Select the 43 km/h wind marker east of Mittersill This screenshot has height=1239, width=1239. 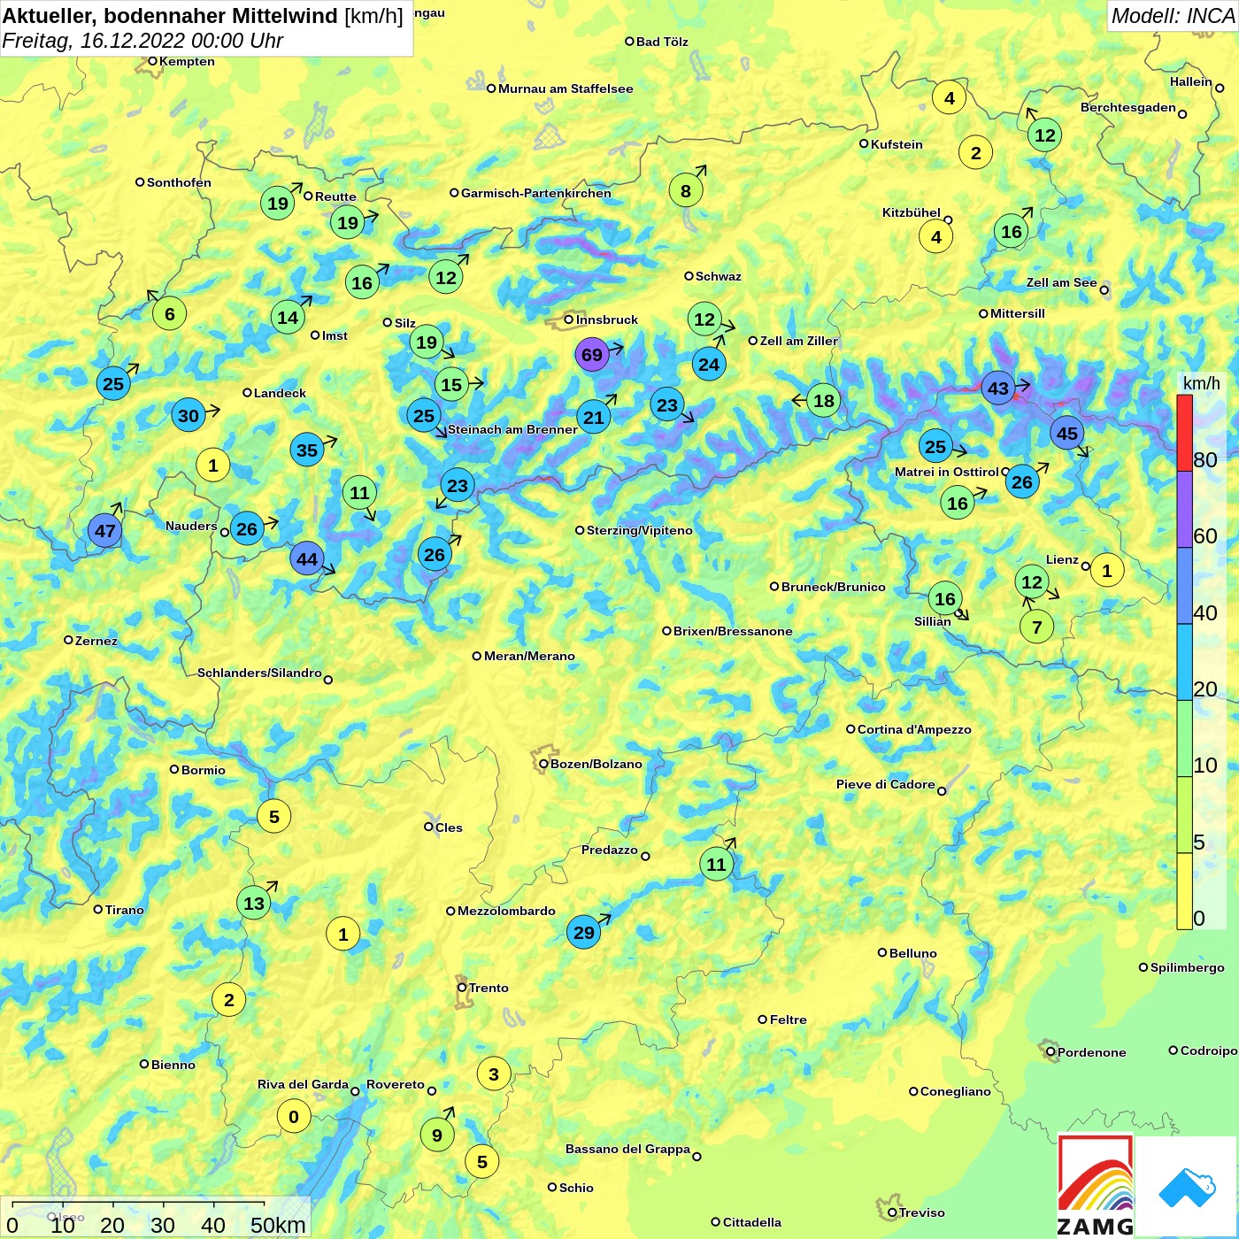pyautogui.click(x=998, y=389)
